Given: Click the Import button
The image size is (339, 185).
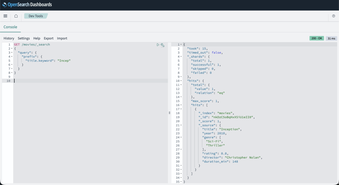Looking at the screenshot, I should [62, 38].
